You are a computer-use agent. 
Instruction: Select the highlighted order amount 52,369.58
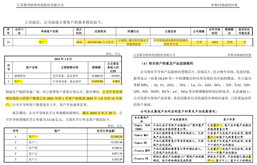click(116, 136)
